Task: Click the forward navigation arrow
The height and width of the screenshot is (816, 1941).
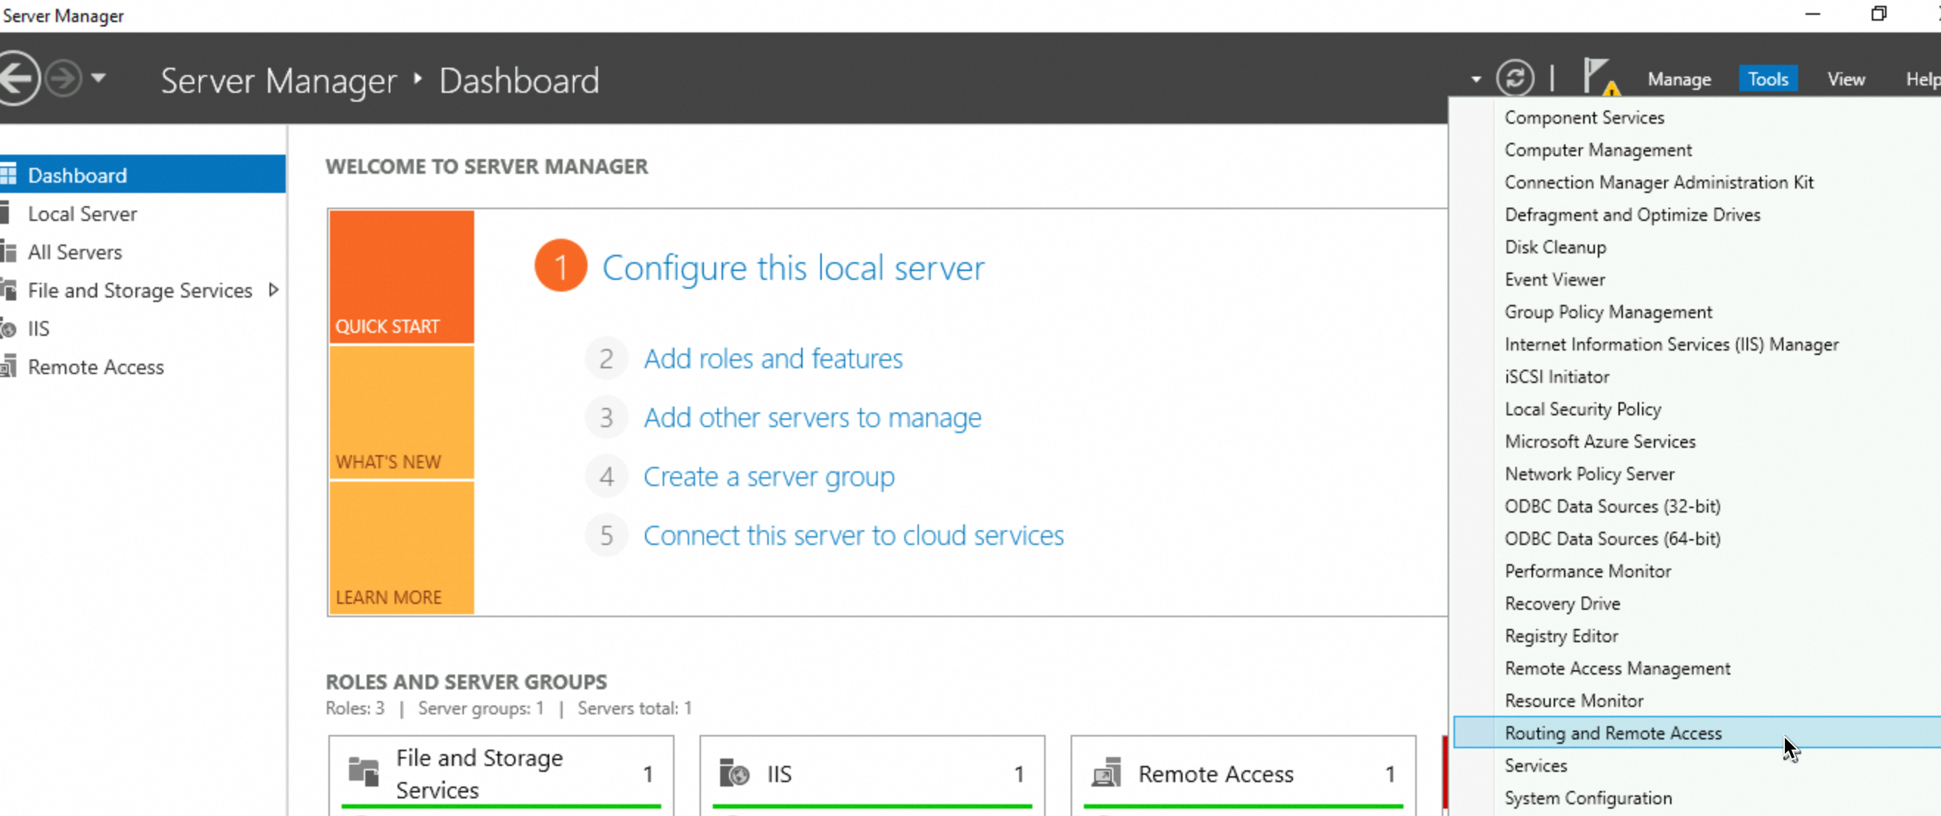Action: click(x=63, y=78)
